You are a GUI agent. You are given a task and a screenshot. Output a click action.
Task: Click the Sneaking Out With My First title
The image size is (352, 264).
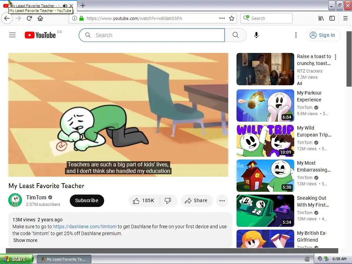click(x=313, y=201)
